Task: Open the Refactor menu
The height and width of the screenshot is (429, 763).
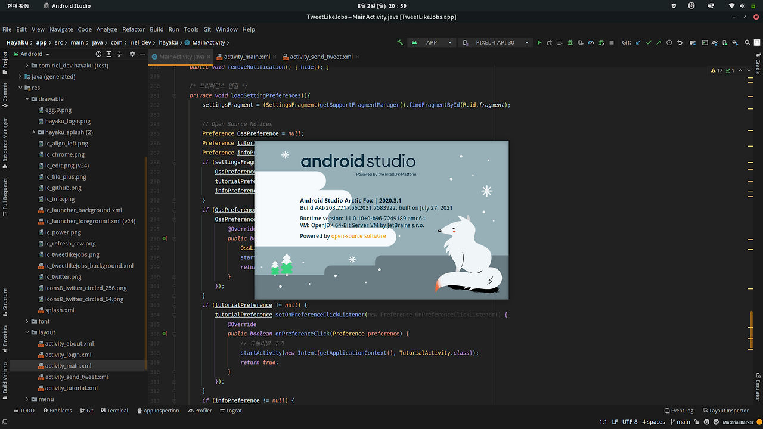Action: point(134,29)
